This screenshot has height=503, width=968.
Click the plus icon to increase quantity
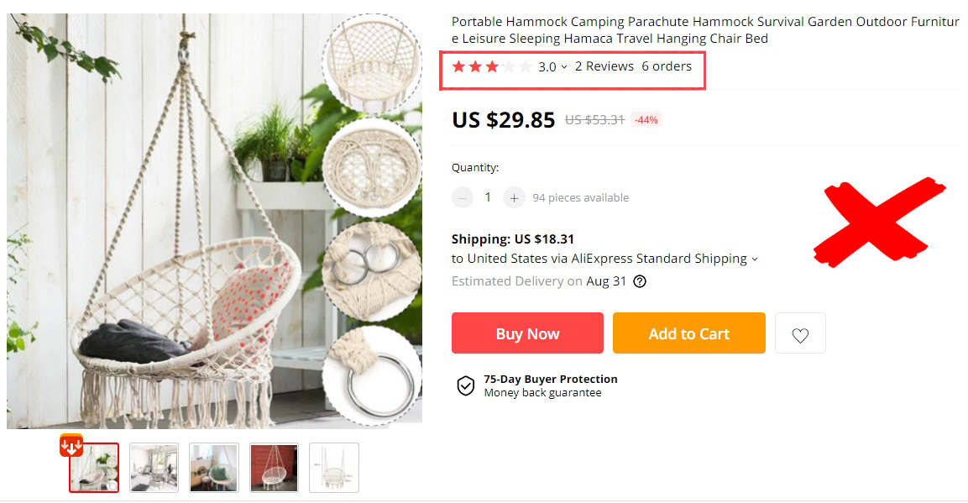[x=513, y=197]
